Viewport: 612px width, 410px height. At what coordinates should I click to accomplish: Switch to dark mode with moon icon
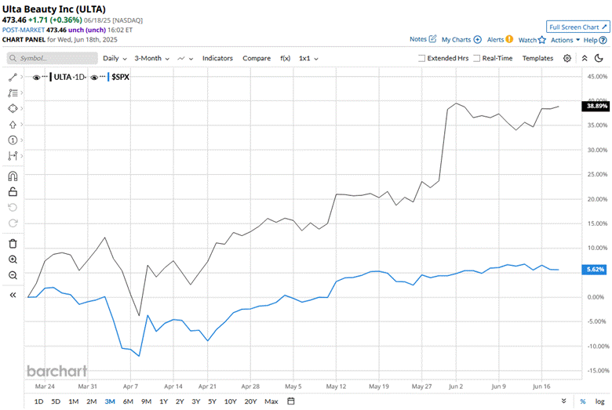coord(599,58)
